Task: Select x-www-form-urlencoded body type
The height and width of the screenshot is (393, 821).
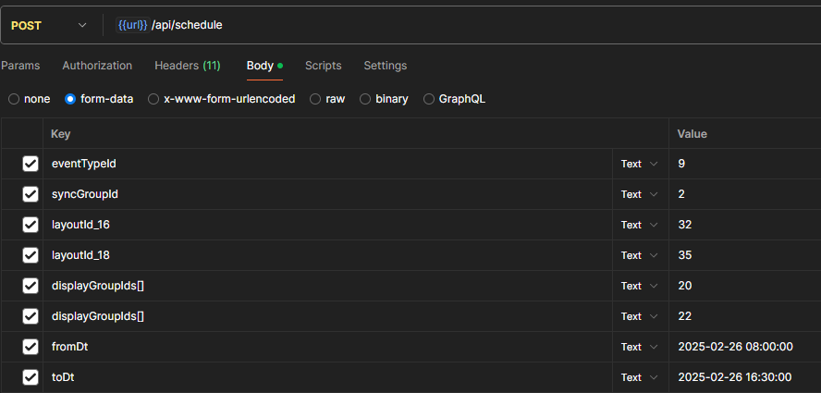Action: click(153, 99)
